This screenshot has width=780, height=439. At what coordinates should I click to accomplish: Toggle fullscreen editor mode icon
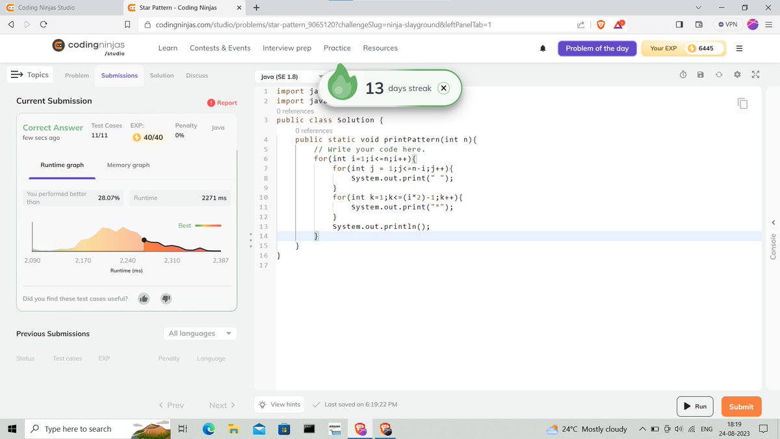755,75
